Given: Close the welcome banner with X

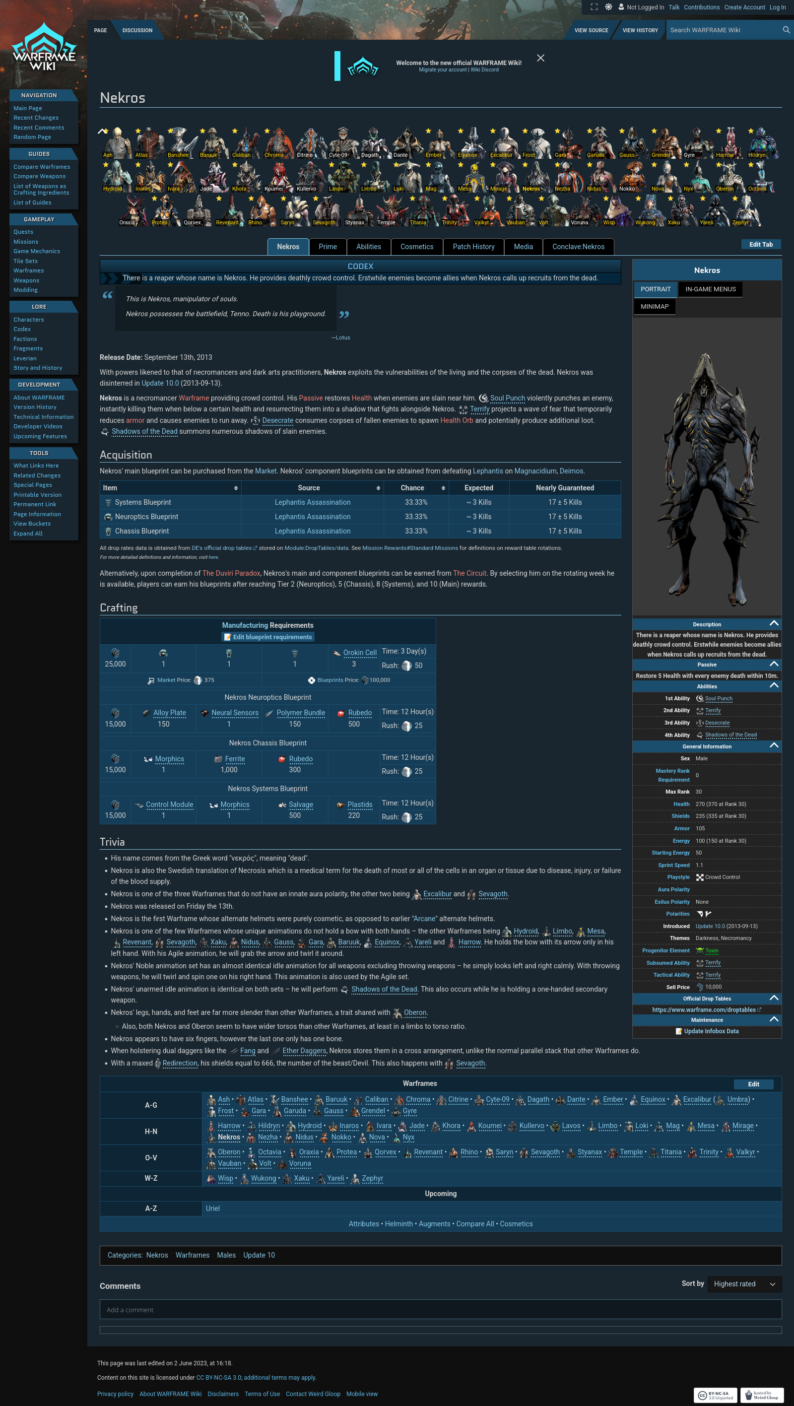Looking at the screenshot, I should pos(540,58).
